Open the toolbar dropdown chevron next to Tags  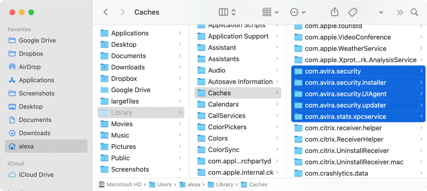click(x=381, y=12)
